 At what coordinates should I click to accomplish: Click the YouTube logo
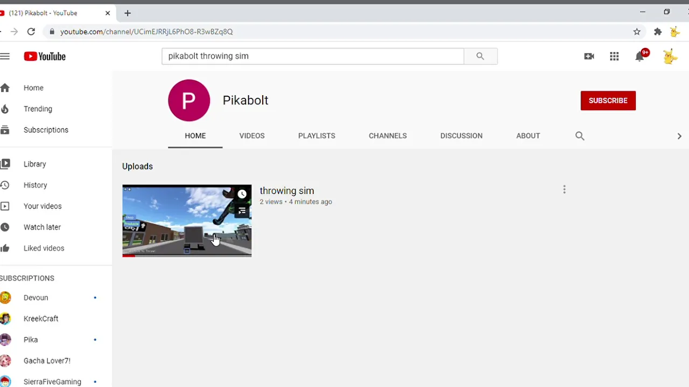pyautogui.click(x=45, y=56)
